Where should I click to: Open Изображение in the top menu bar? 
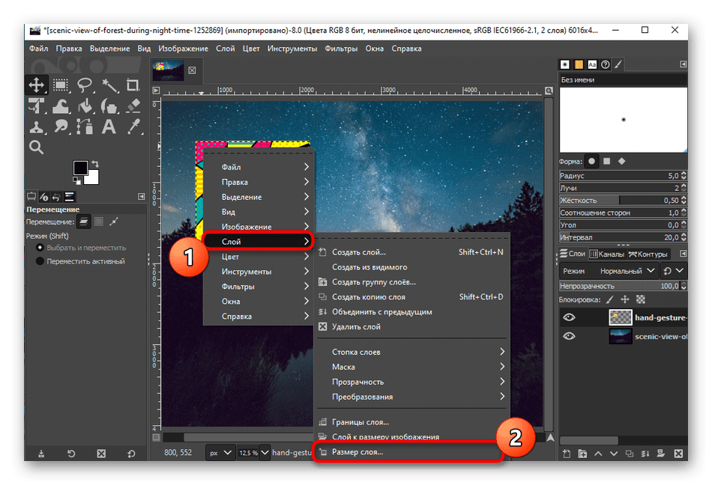(183, 49)
